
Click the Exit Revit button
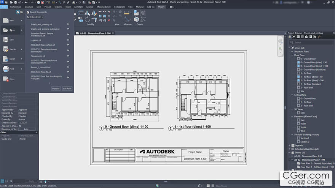67,88
